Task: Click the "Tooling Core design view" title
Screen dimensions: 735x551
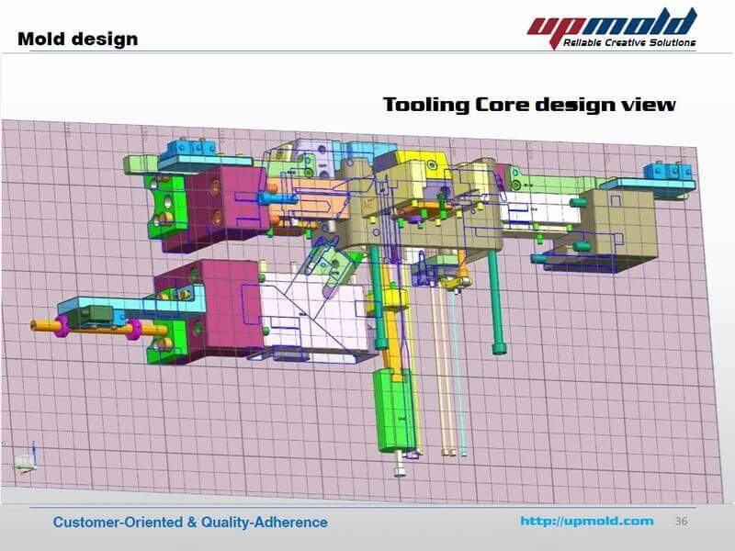Action: coord(528,105)
